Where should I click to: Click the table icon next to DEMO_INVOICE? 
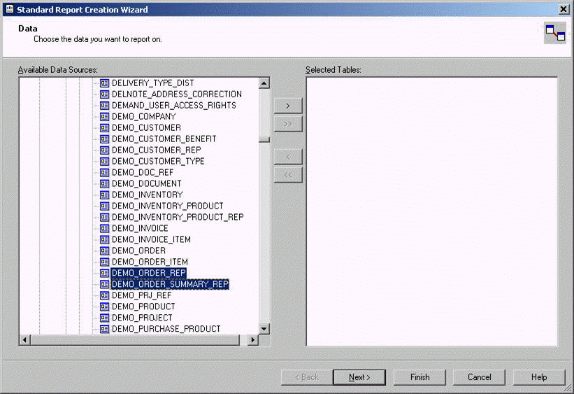point(105,228)
